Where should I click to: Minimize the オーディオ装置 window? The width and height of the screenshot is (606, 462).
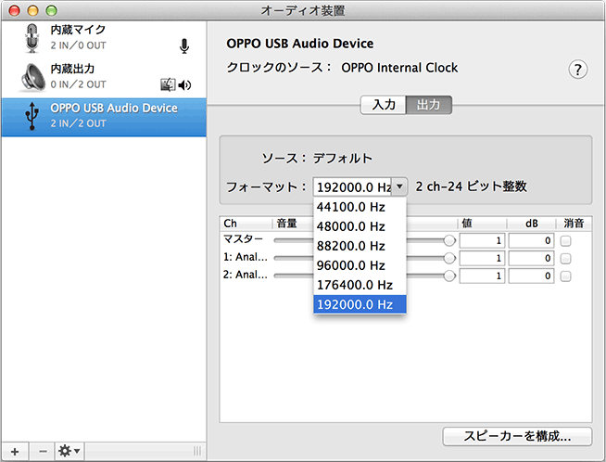pyautogui.click(x=32, y=10)
